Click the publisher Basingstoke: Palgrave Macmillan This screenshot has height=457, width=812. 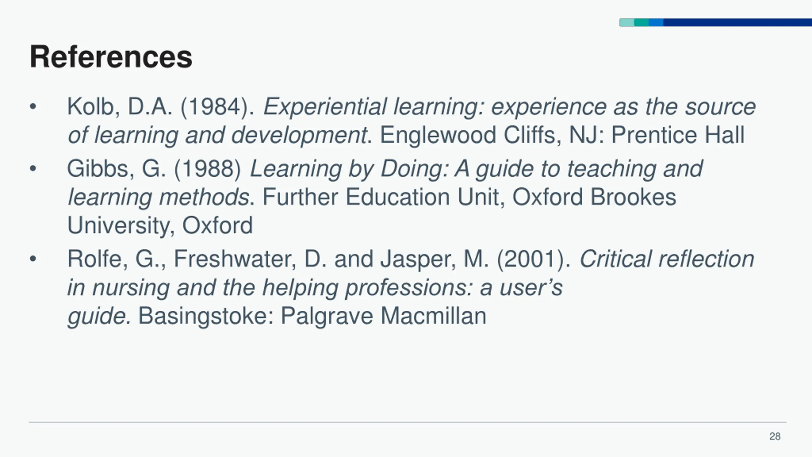tap(312, 316)
